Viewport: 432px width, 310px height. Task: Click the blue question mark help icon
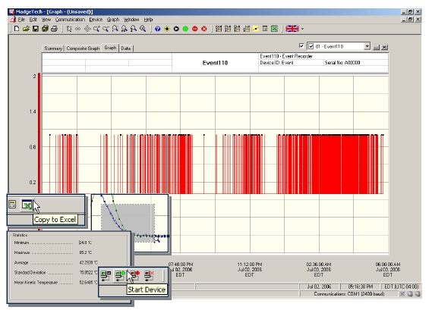coord(158,29)
